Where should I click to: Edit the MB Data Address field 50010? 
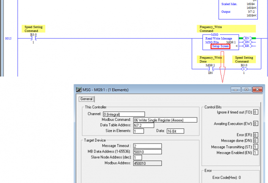pos(148,152)
